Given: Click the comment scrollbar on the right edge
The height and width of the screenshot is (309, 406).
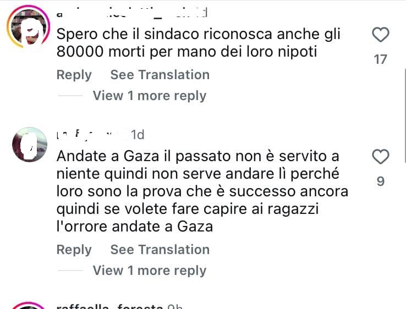Looking at the screenshot, I should [x=405, y=115].
